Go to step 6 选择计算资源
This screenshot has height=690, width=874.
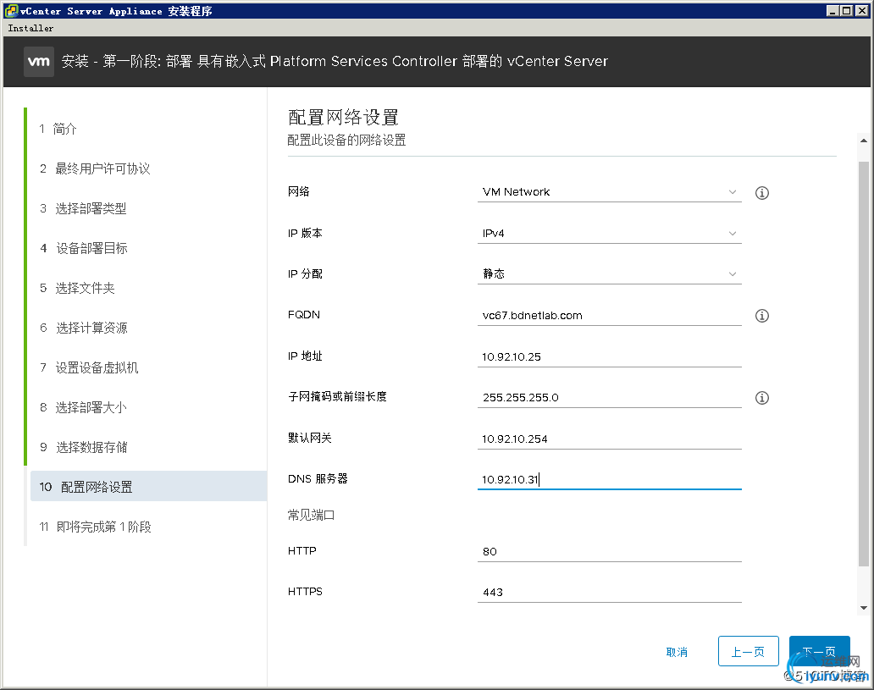pyautogui.click(x=84, y=328)
